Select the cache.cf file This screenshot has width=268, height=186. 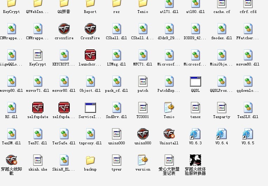221,4
